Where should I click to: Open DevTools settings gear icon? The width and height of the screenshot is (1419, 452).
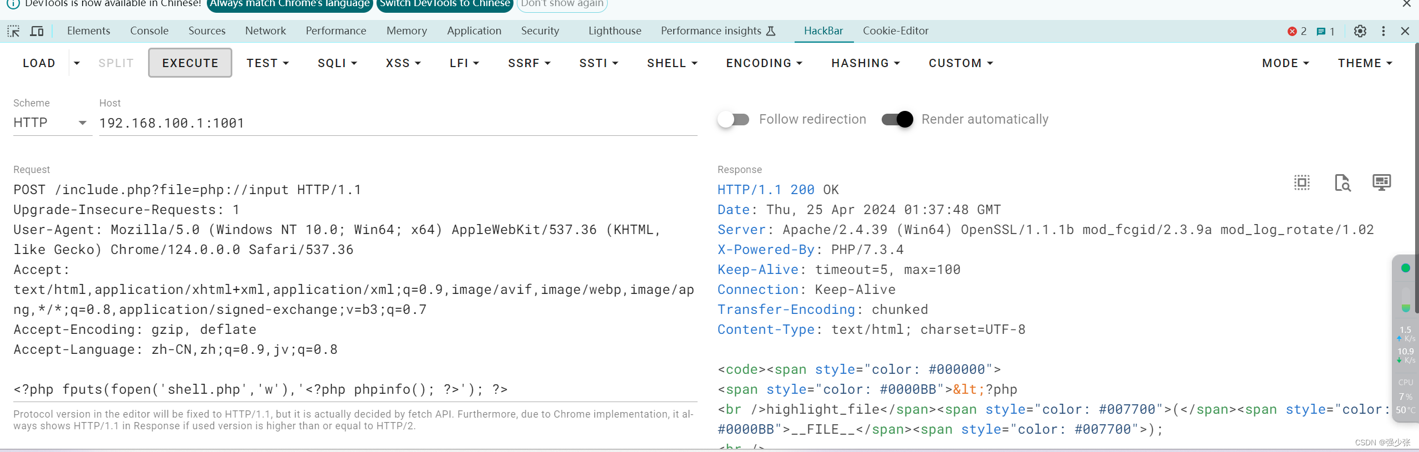1360,31
